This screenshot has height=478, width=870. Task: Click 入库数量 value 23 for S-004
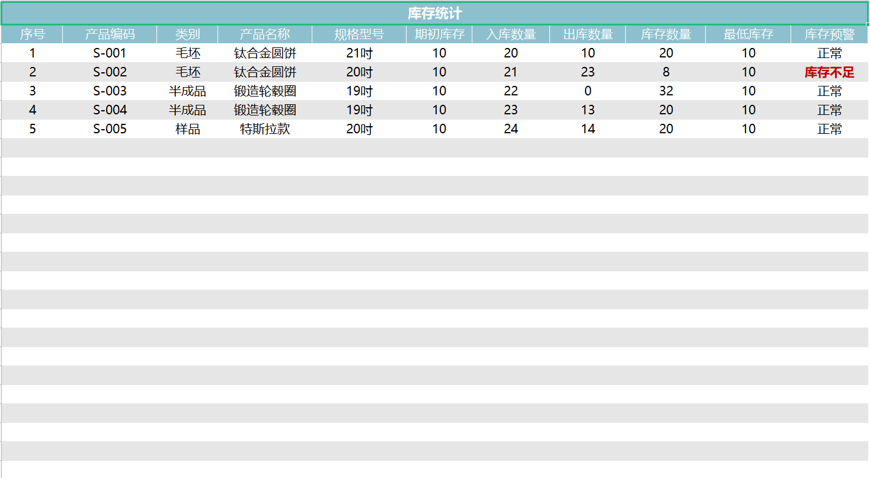[511, 110]
